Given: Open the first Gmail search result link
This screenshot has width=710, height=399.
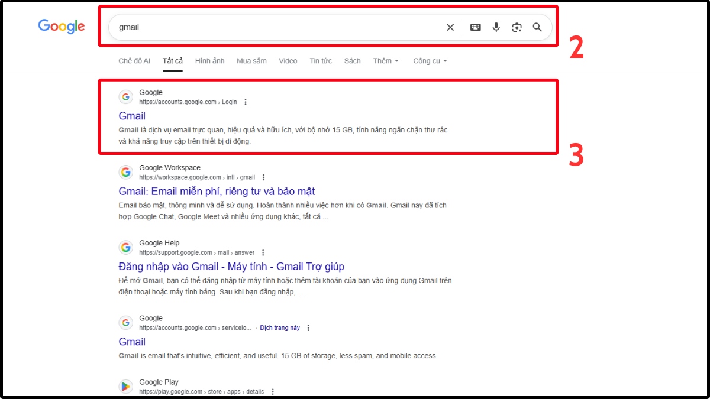Looking at the screenshot, I should (132, 115).
